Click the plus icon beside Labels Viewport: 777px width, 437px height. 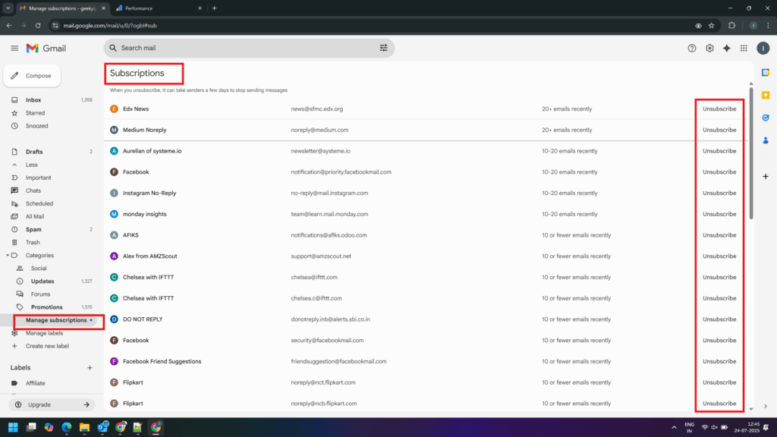[90, 368]
